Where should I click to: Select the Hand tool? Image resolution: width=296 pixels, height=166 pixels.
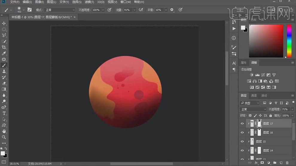[x=4, y=131]
